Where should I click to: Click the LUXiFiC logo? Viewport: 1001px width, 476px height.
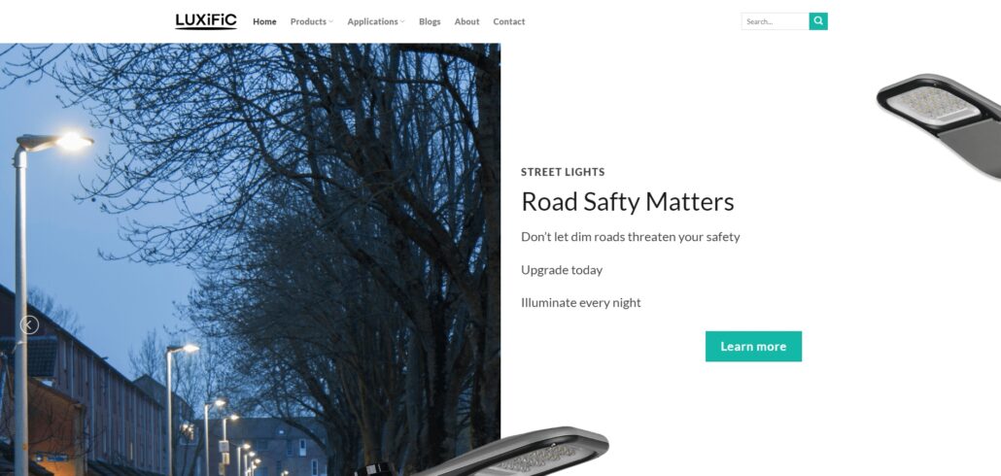[206, 21]
